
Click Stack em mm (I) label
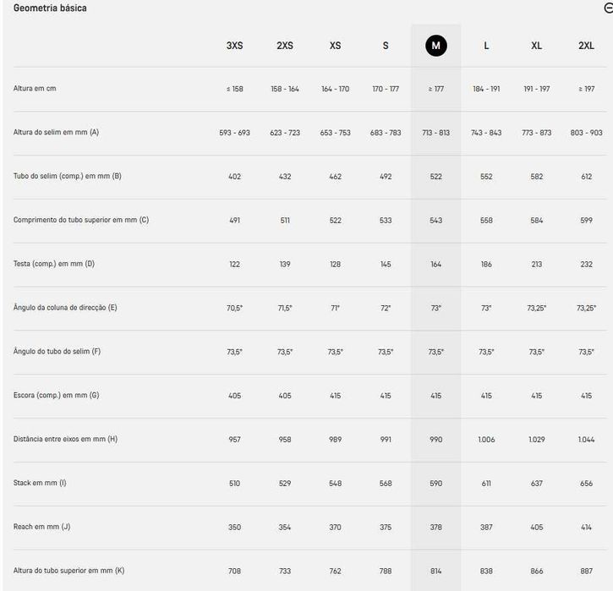40,483
